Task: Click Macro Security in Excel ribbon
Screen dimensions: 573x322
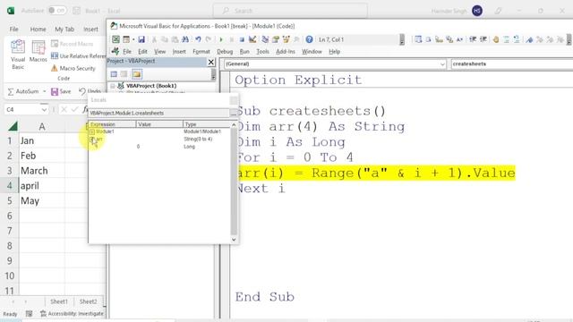Action: tap(73, 68)
